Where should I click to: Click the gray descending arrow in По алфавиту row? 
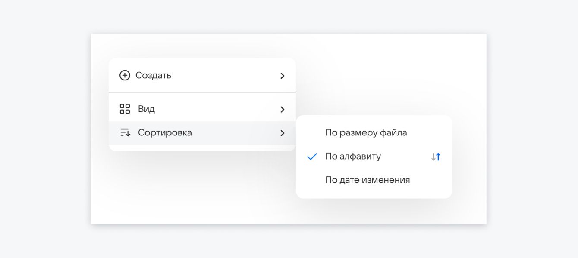click(433, 157)
